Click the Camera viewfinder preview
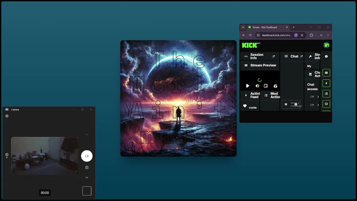The image size is (357, 201). point(45,156)
